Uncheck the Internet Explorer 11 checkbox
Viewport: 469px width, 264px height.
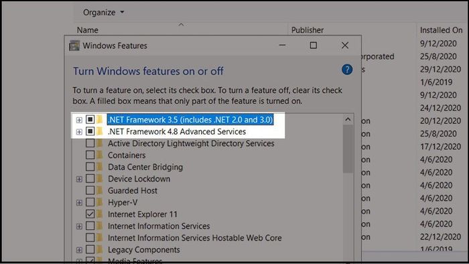pos(90,214)
